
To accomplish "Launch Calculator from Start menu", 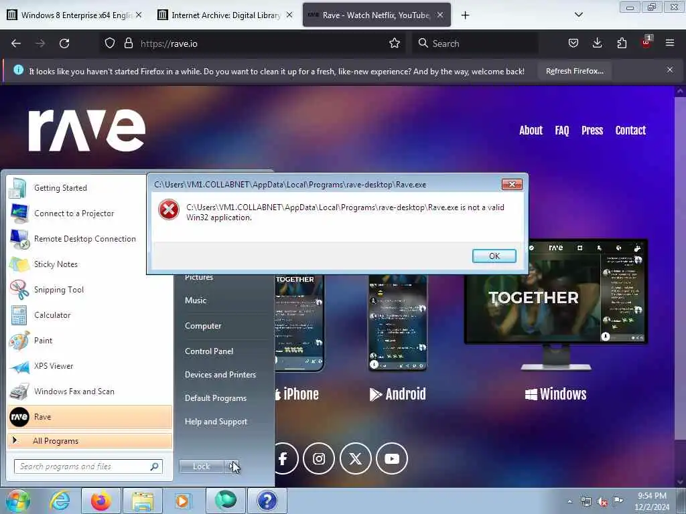I will (x=90, y=315).
